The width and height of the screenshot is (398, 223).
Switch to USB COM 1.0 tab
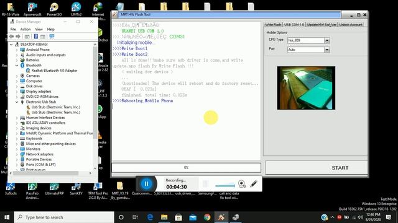(294, 25)
